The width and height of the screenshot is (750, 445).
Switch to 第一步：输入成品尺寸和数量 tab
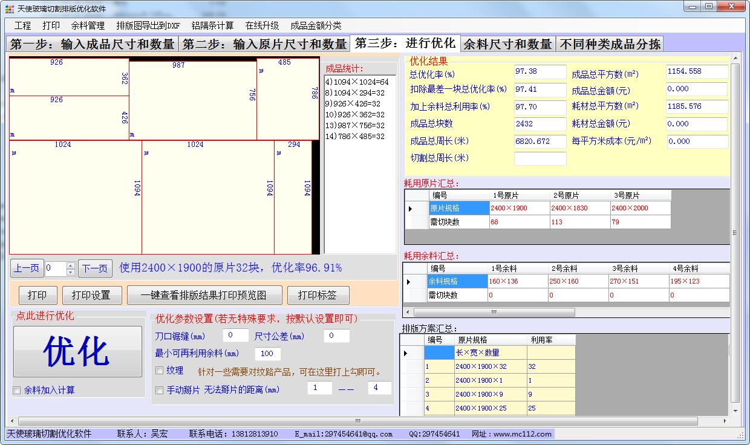93,44
